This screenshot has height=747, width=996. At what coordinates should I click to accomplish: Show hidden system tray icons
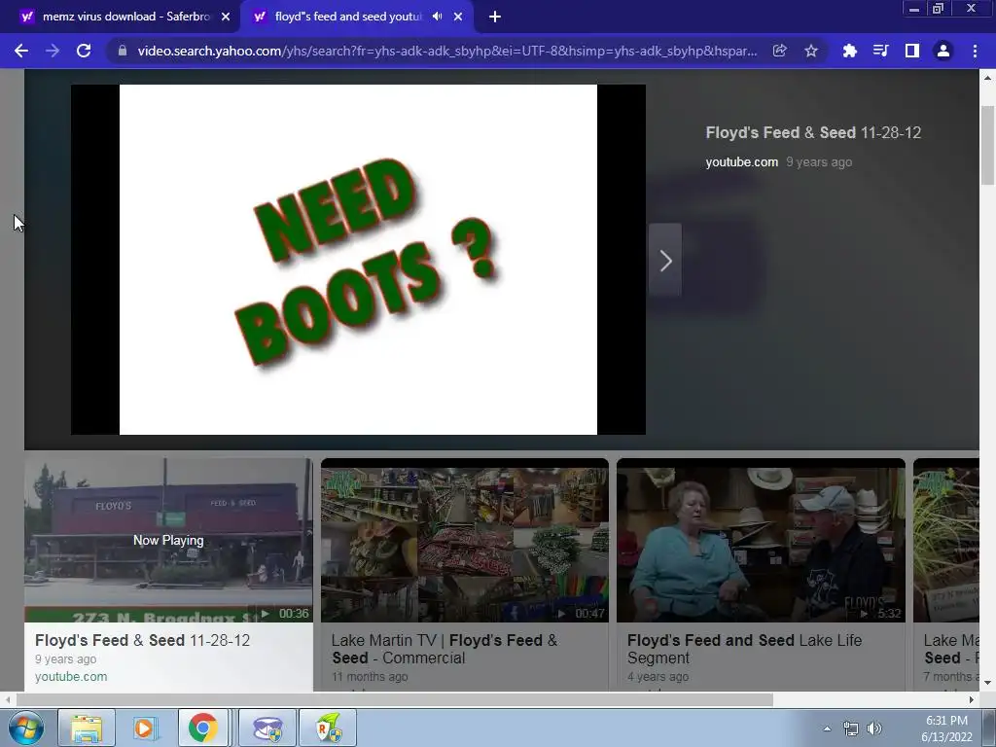click(827, 729)
